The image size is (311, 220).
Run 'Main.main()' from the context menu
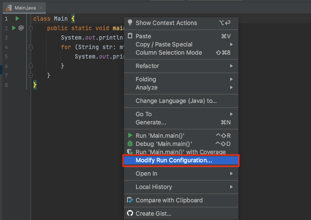181,136
